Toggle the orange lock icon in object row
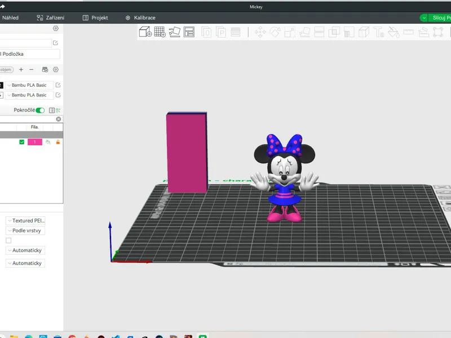The width and height of the screenshot is (451, 338). (x=58, y=142)
